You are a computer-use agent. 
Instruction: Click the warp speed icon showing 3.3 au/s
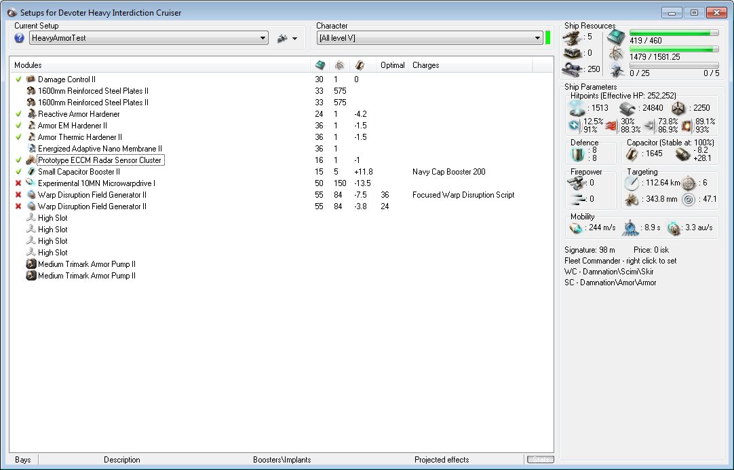[673, 228]
